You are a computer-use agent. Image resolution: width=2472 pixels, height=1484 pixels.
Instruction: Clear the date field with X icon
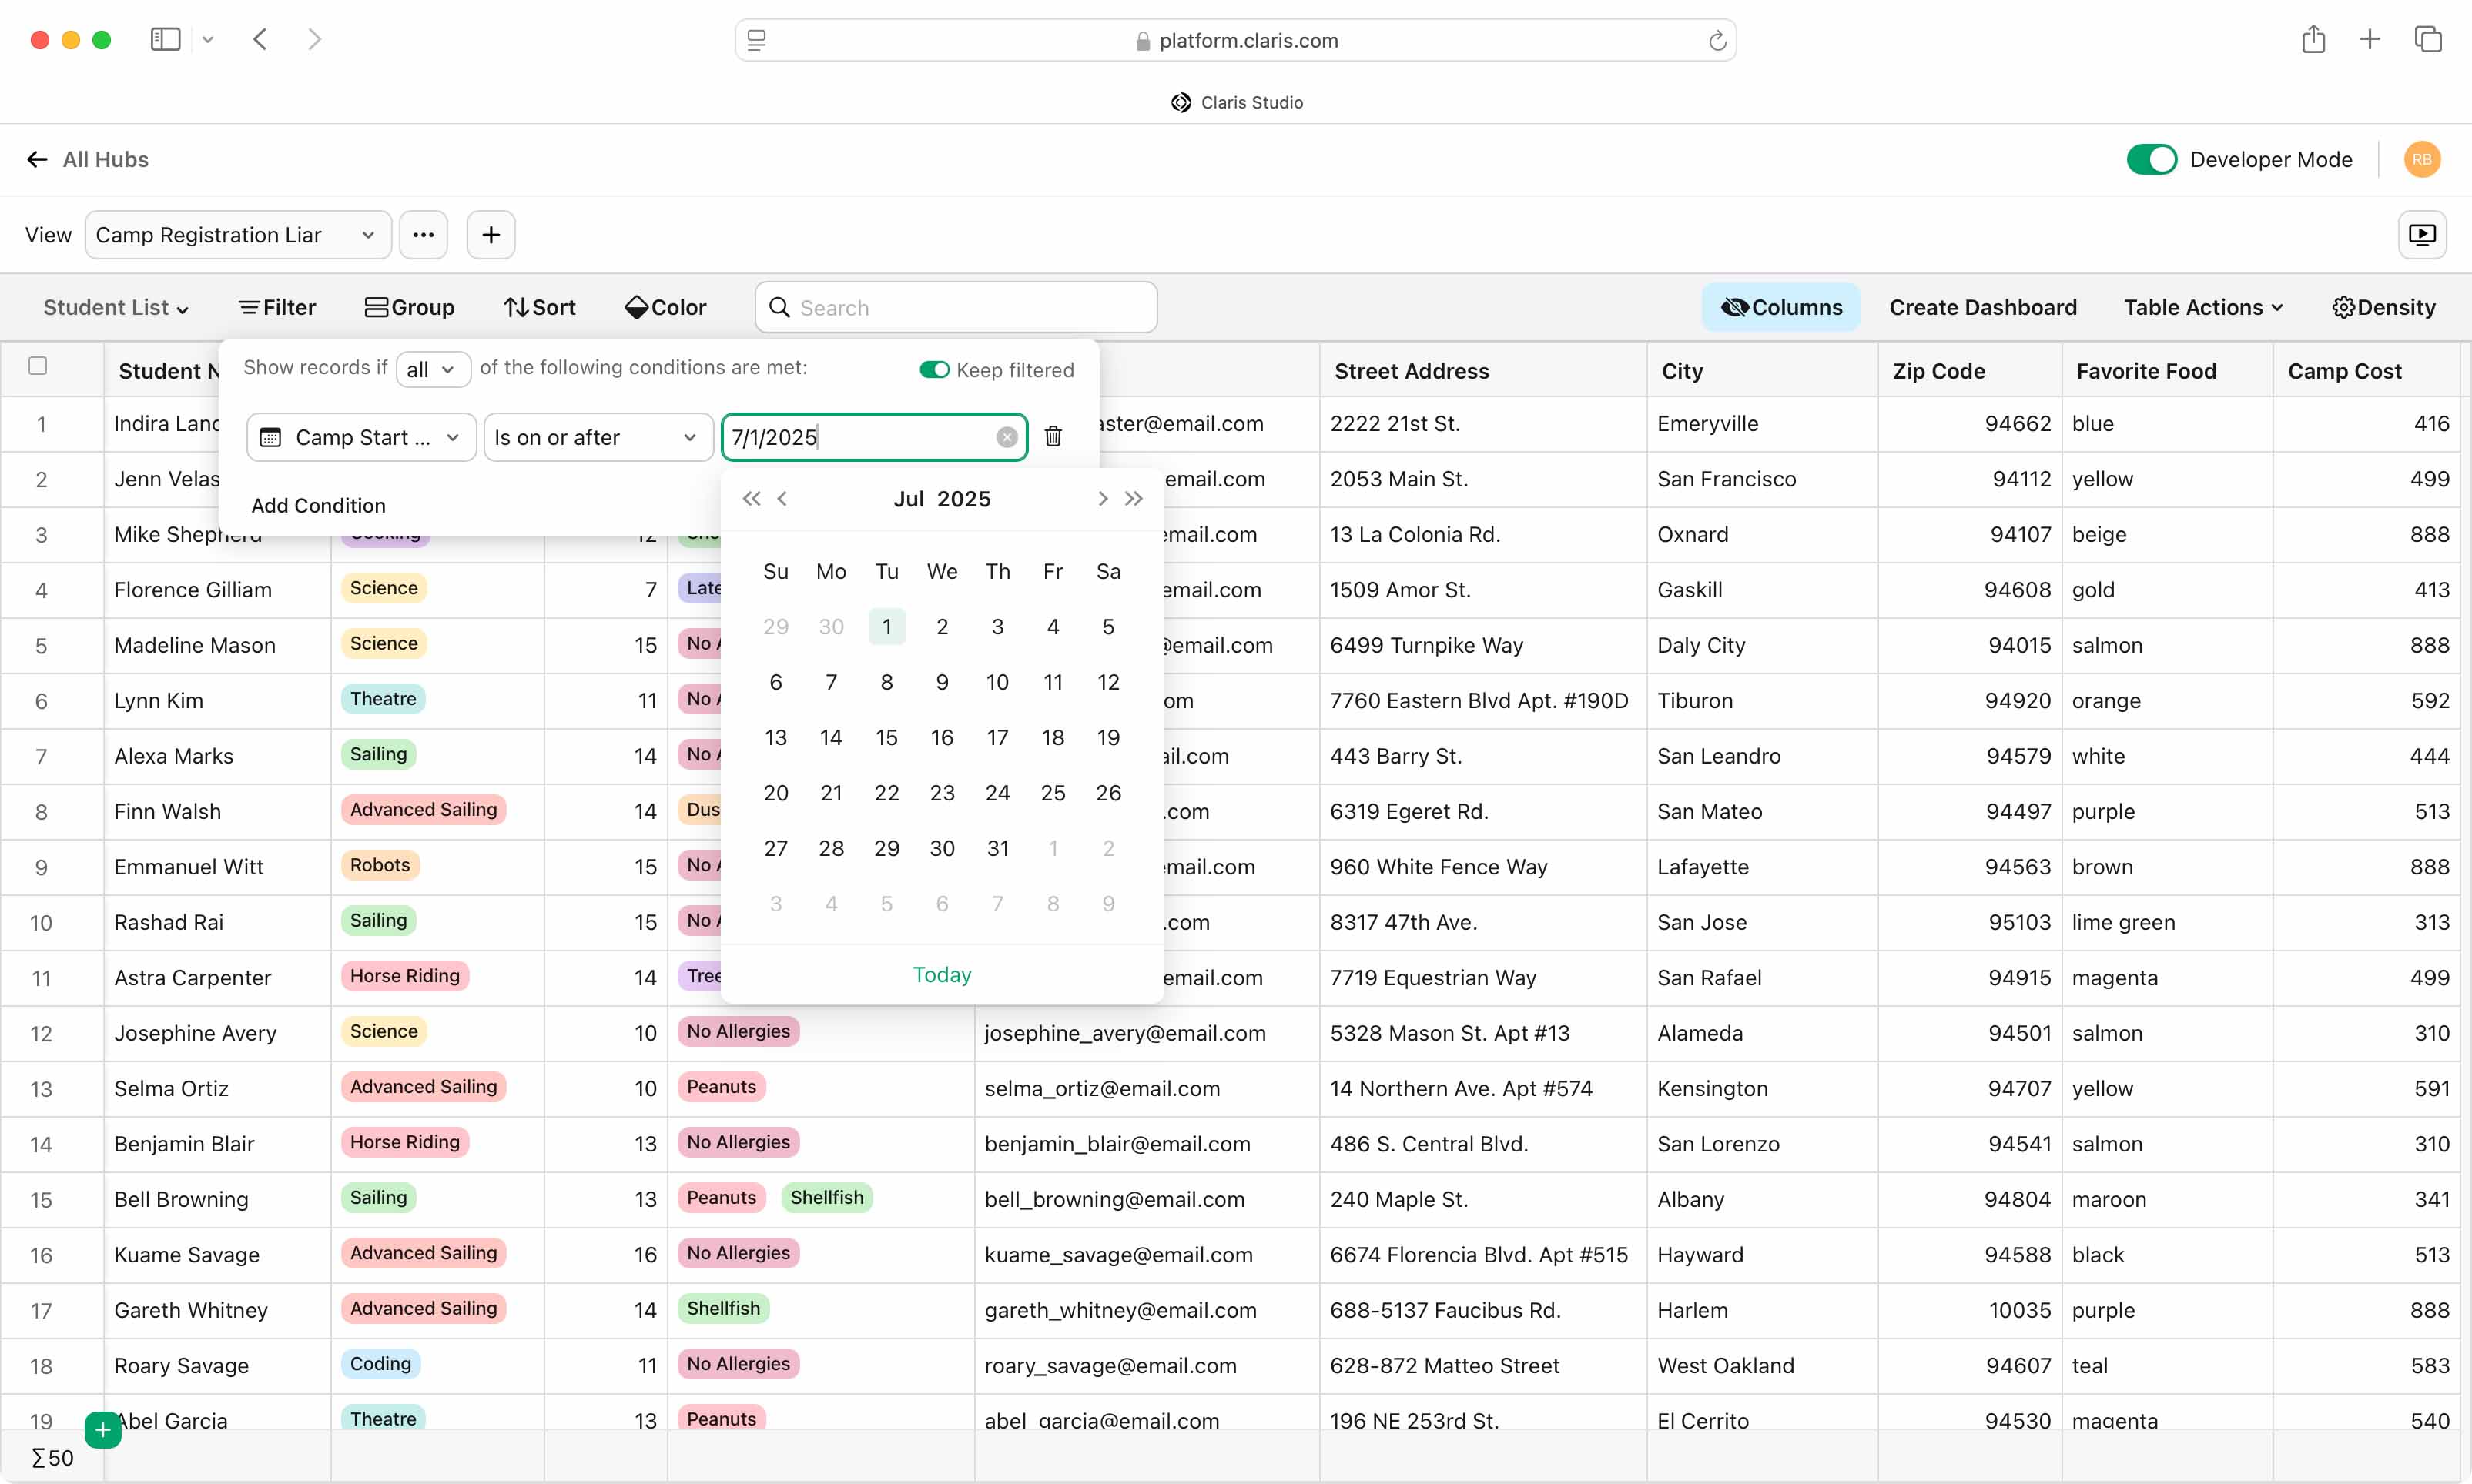click(1007, 437)
